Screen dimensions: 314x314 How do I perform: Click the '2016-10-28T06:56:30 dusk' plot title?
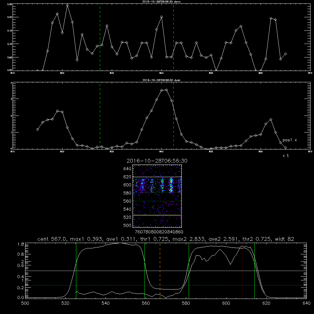[161, 80]
